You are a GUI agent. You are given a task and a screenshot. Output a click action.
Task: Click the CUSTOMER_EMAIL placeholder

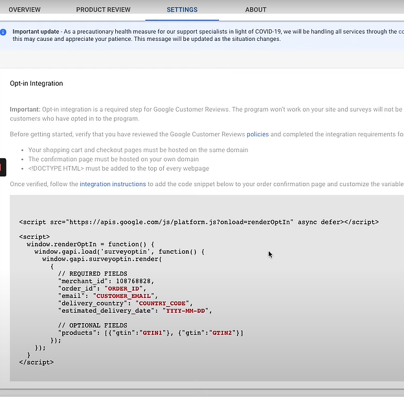124,296
